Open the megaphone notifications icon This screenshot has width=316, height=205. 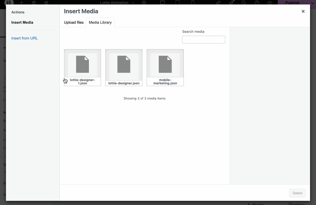click(x=231, y=3)
